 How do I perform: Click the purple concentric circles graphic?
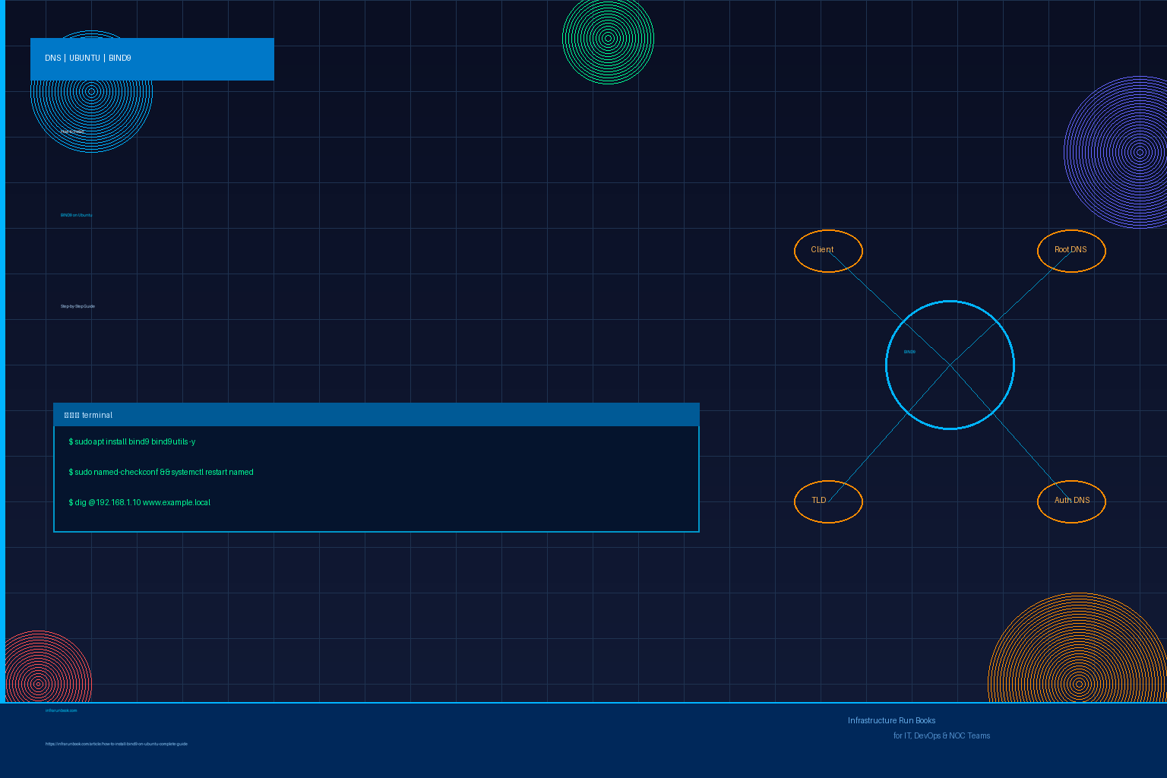coord(1124,152)
